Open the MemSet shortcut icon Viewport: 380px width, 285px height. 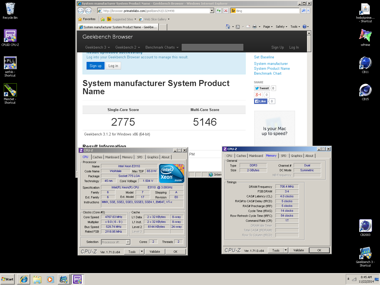click(x=10, y=94)
